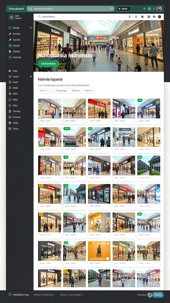This screenshot has height=303, width=170.
Task: Click the square icon left of the star
Action: tap(149, 17)
